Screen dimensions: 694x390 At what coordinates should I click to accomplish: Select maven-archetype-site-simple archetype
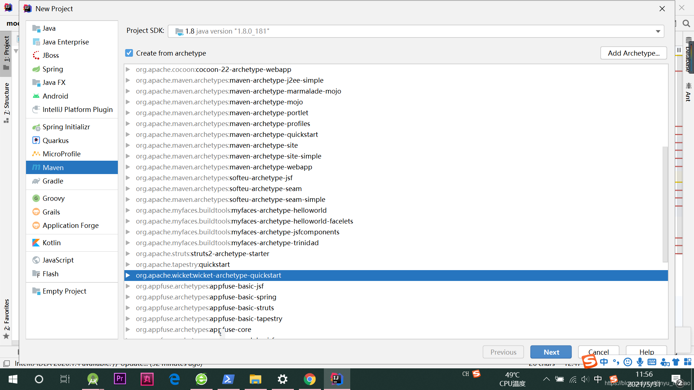click(396, 156)
